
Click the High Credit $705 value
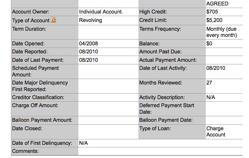(212, 12)
